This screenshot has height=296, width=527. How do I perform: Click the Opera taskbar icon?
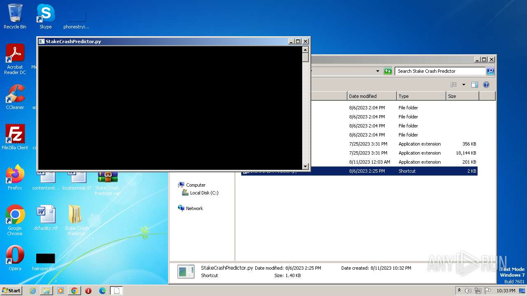88,291
